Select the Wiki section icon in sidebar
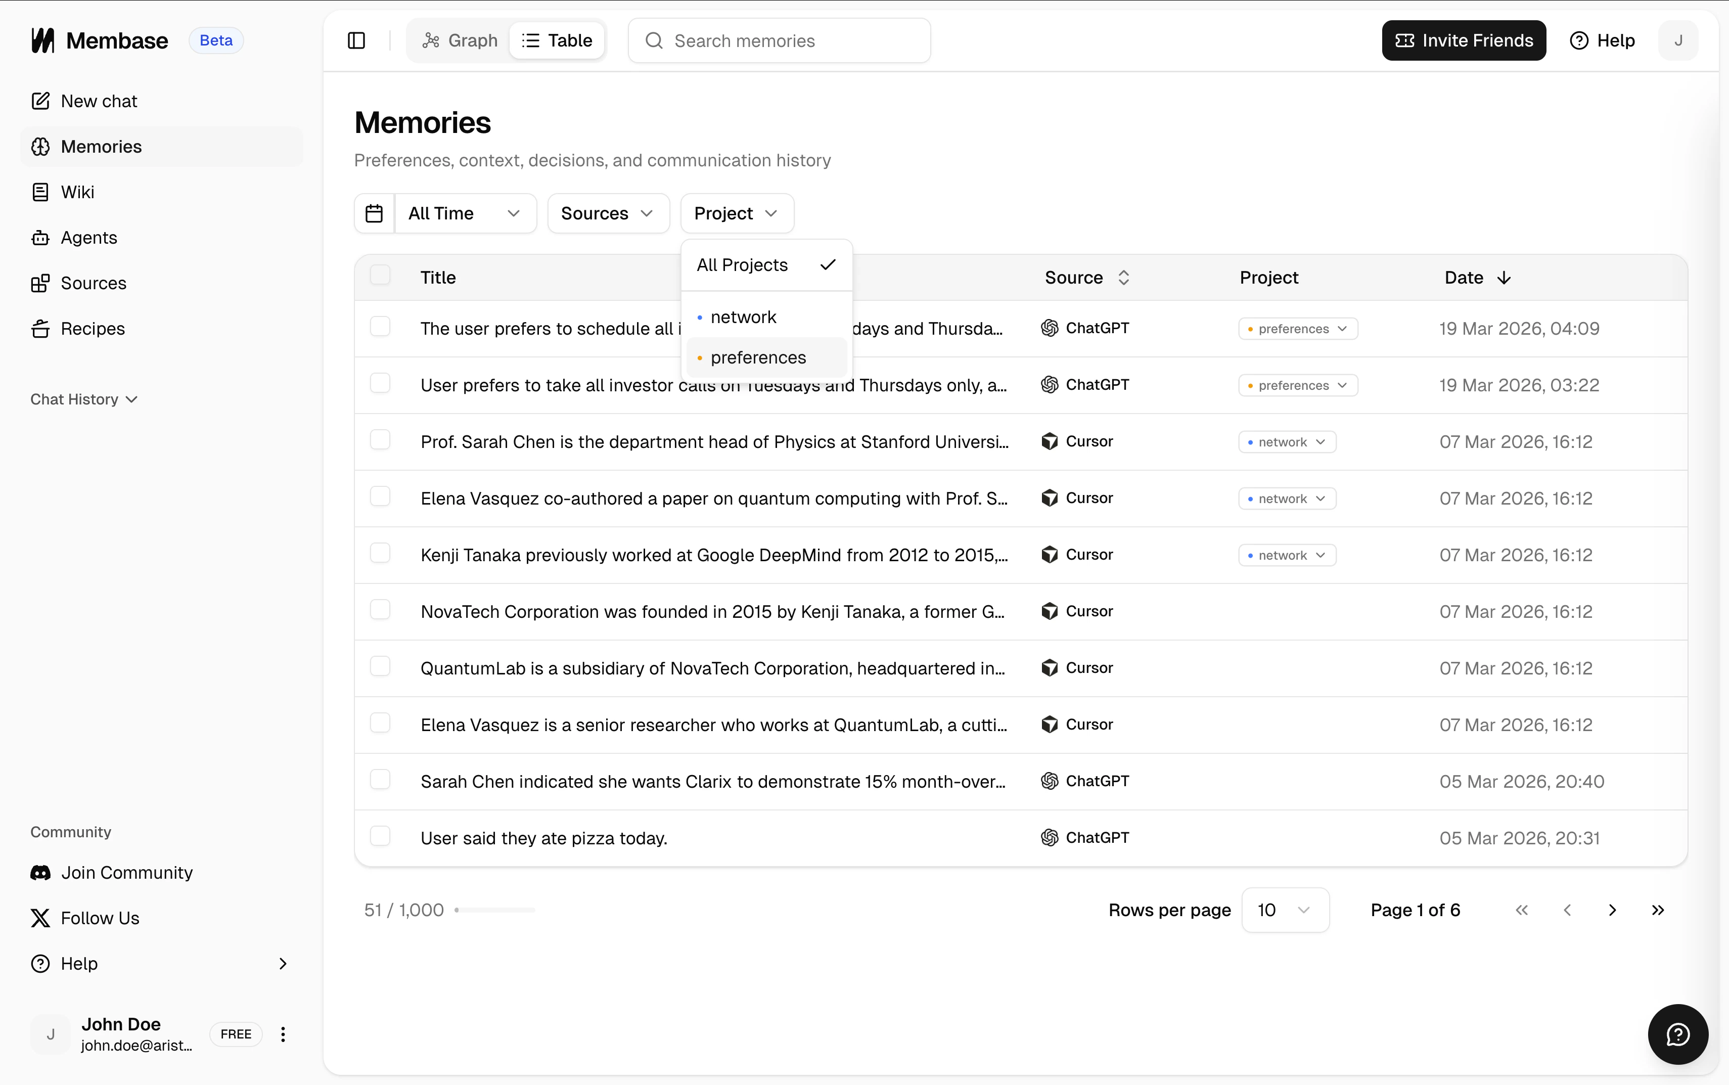Image resolution: width=1729 pixels, height=1085 pixels. pos(41,192)
